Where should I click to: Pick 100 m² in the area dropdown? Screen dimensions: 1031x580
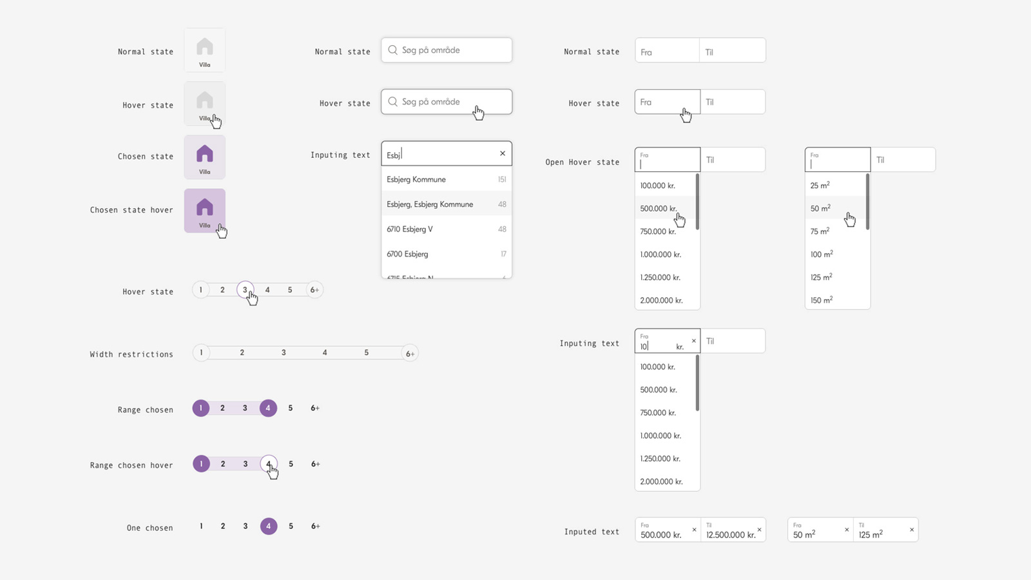pyautogui.click(x=822, y=255)
